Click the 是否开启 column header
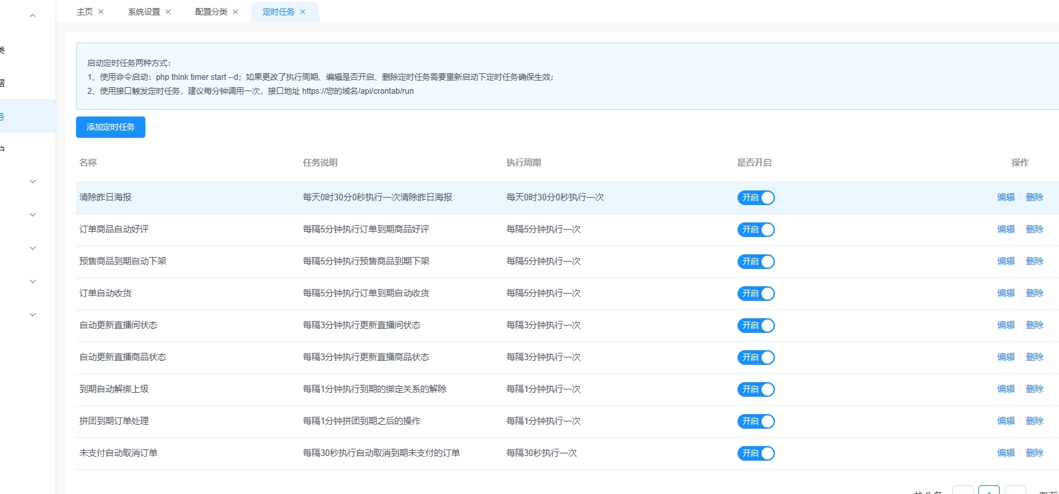 coord(754,162)
